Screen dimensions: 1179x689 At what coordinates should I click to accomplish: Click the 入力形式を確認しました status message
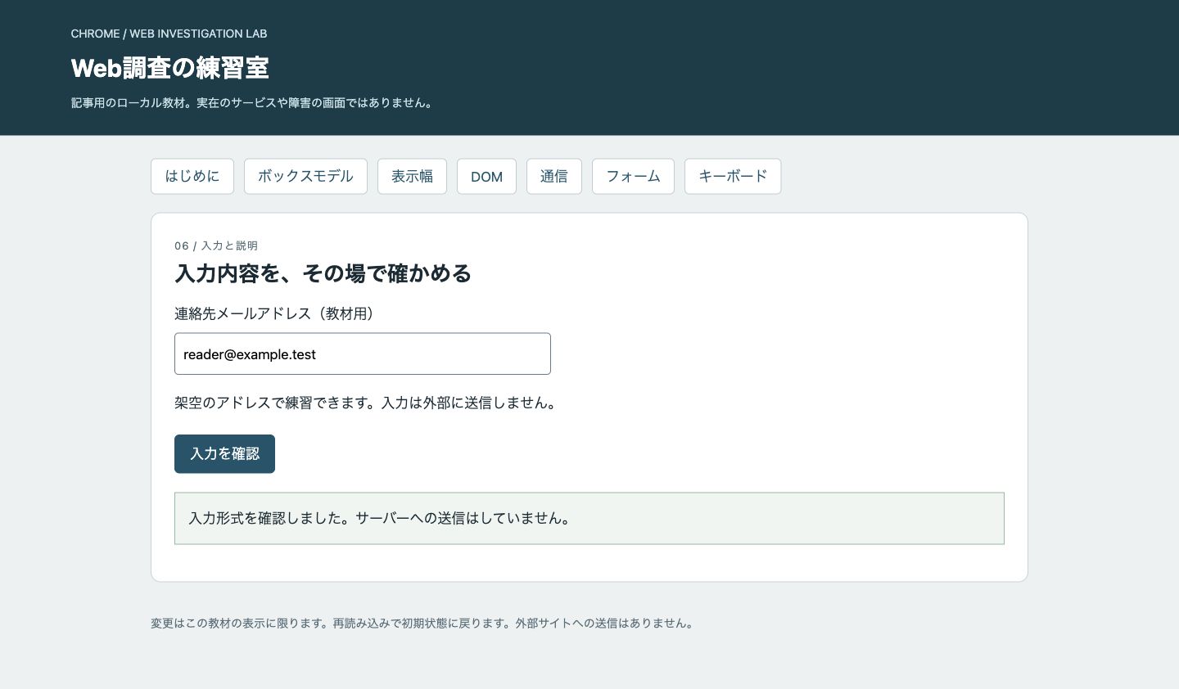[589, 518]
